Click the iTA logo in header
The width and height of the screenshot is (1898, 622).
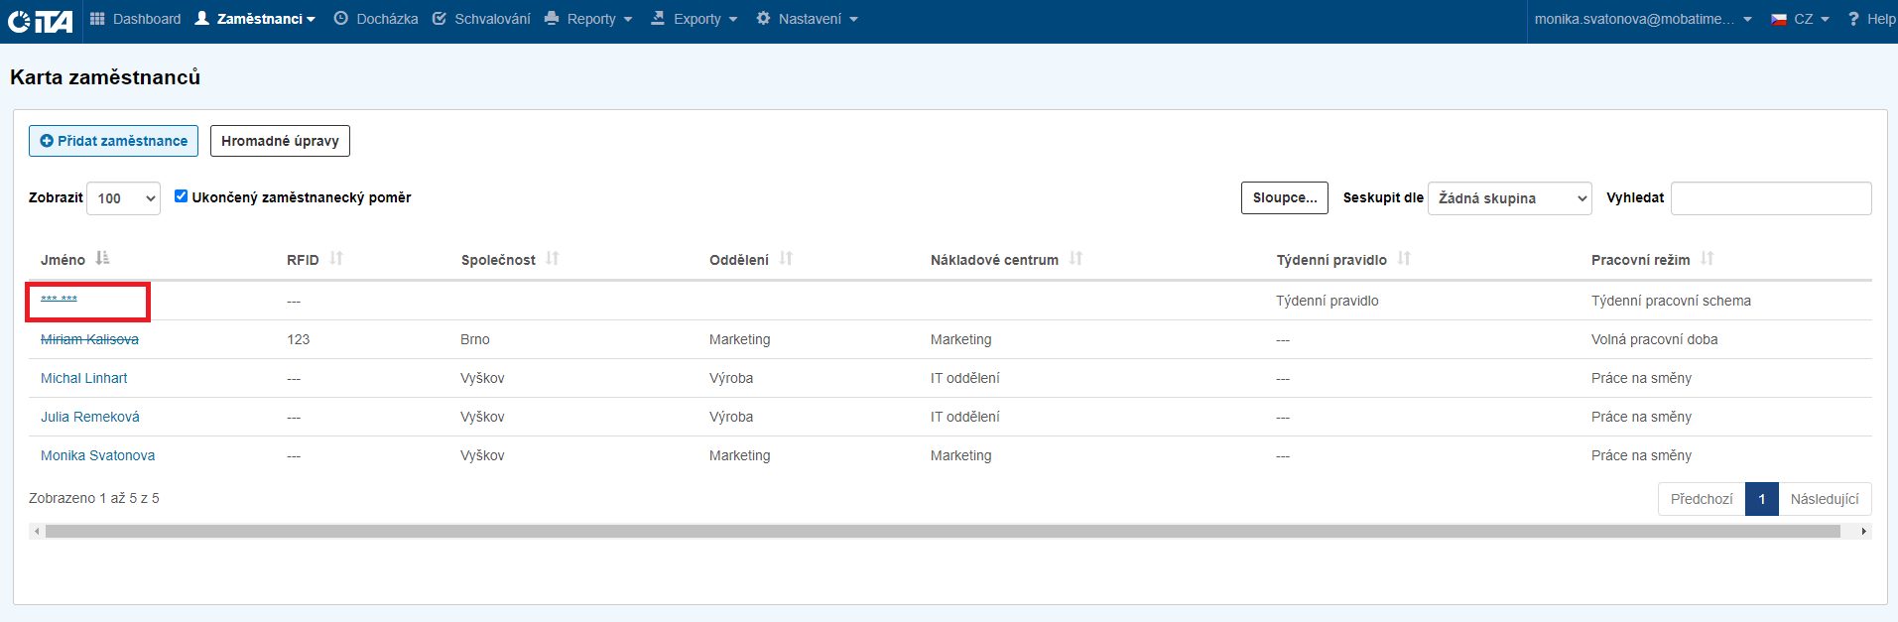pos(41,20)
